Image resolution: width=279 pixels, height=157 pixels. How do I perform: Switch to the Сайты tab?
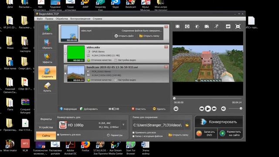pos(46,136)
